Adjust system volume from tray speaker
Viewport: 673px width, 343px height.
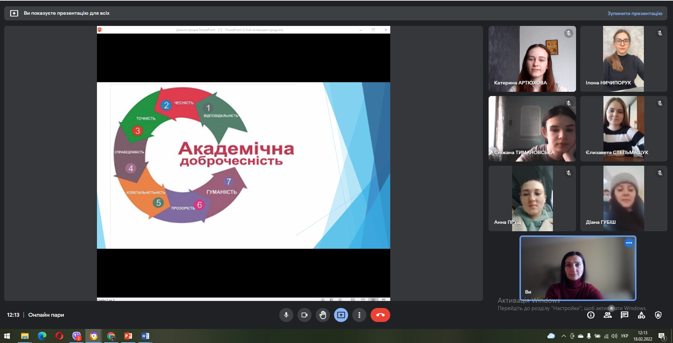point(614,336)
